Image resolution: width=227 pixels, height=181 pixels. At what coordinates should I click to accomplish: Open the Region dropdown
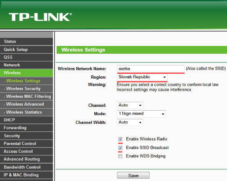142,77
